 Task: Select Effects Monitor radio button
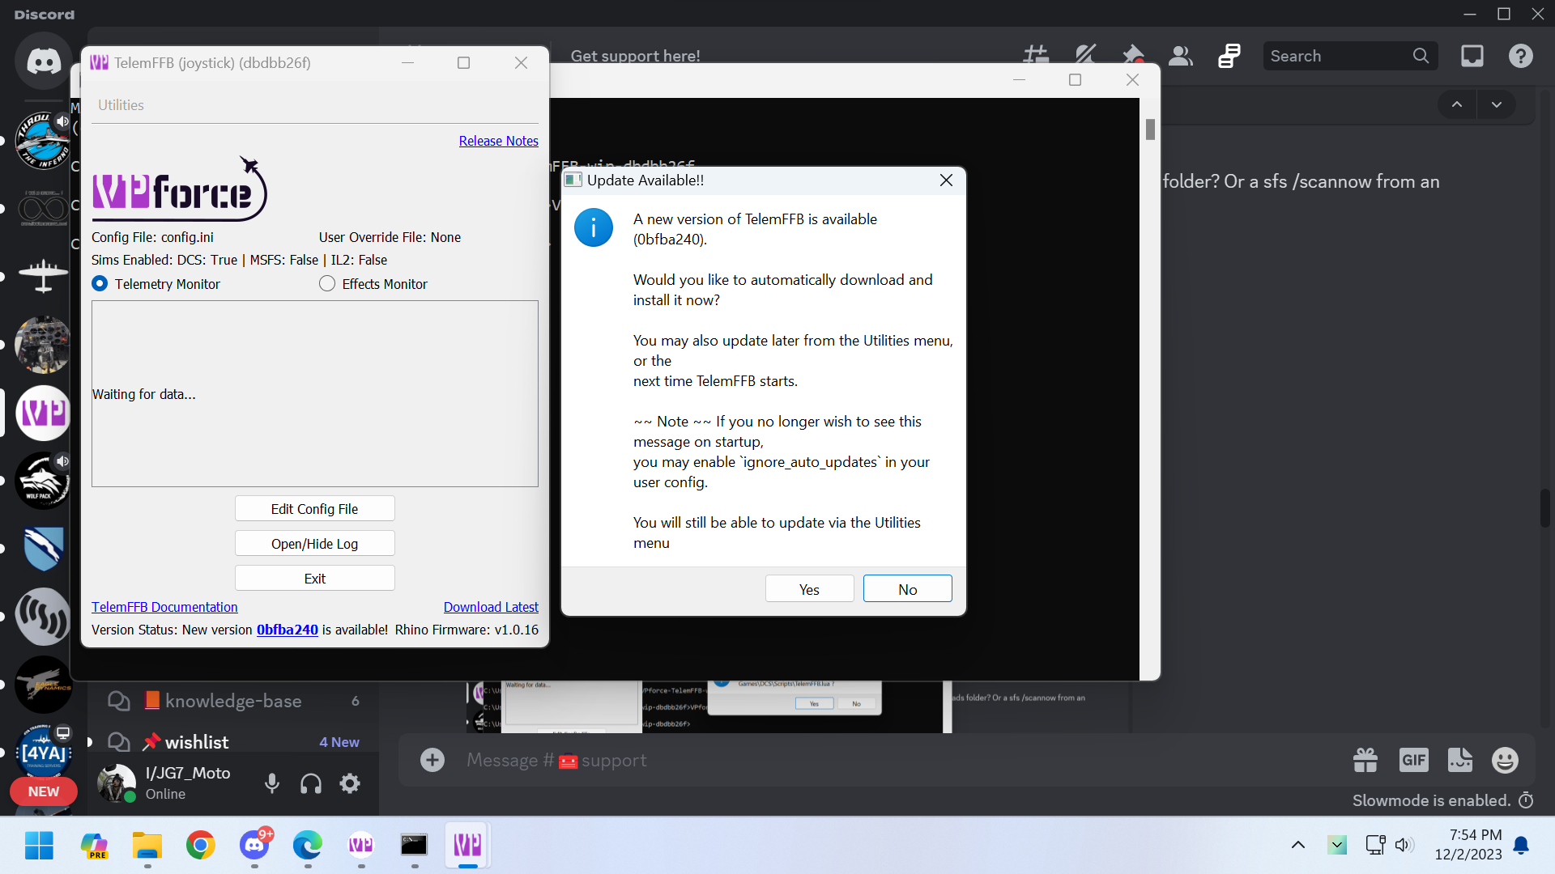327,284
